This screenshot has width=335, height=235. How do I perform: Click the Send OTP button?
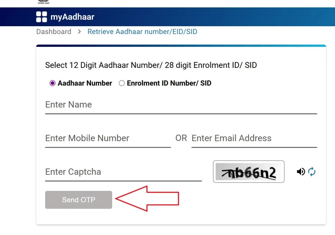(x=78, y=200)
